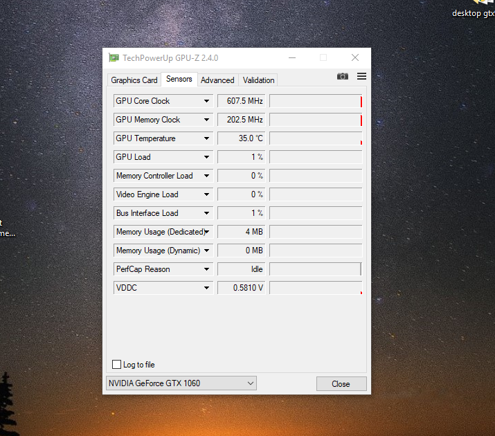Viewport: 495px width, 436px height.
Task: Click the GPU Core Clock history graph
Action: [316, 101]
